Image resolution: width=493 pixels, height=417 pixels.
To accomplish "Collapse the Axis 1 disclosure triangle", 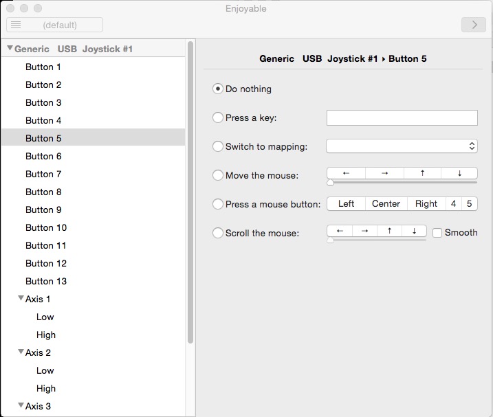I will click(x=21, y=298).
